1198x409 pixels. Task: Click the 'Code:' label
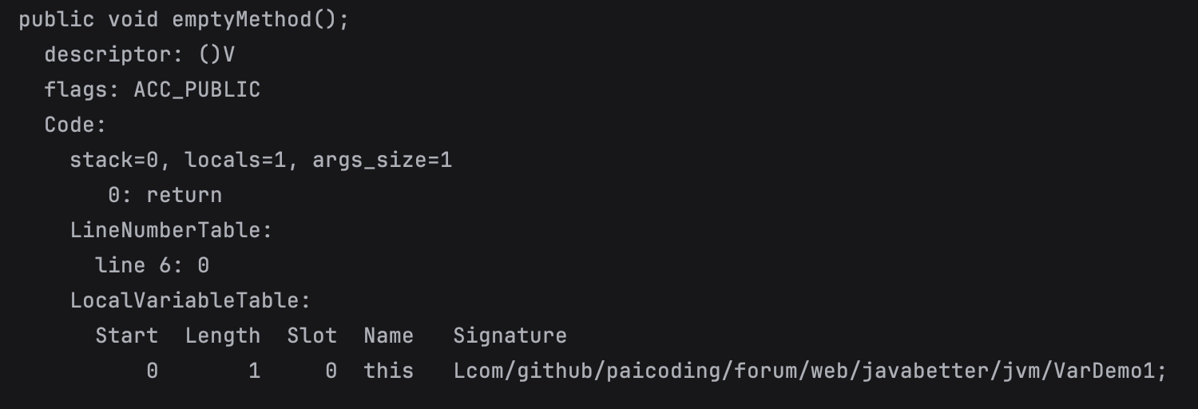(x=75, y=125)
